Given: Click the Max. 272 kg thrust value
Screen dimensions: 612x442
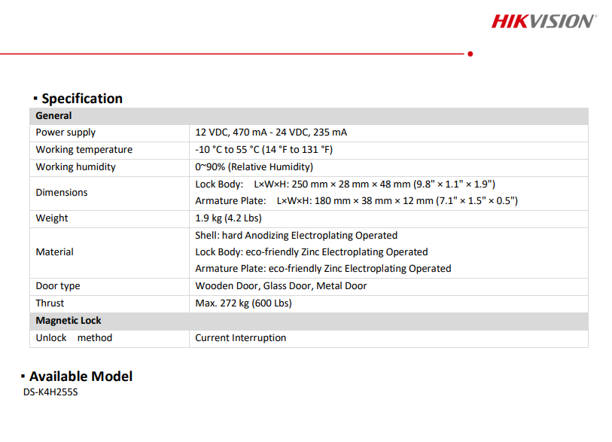Looking at the screenshot, I should (243, 303).
